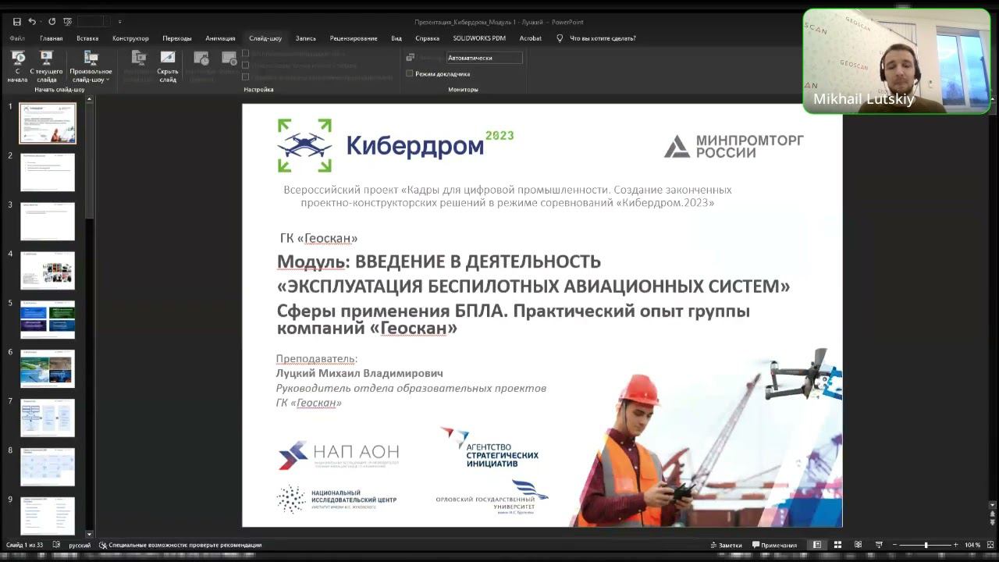The image size is (999, 562).
Task: Select slide 8 thumbnail
Action: [48, 467]
